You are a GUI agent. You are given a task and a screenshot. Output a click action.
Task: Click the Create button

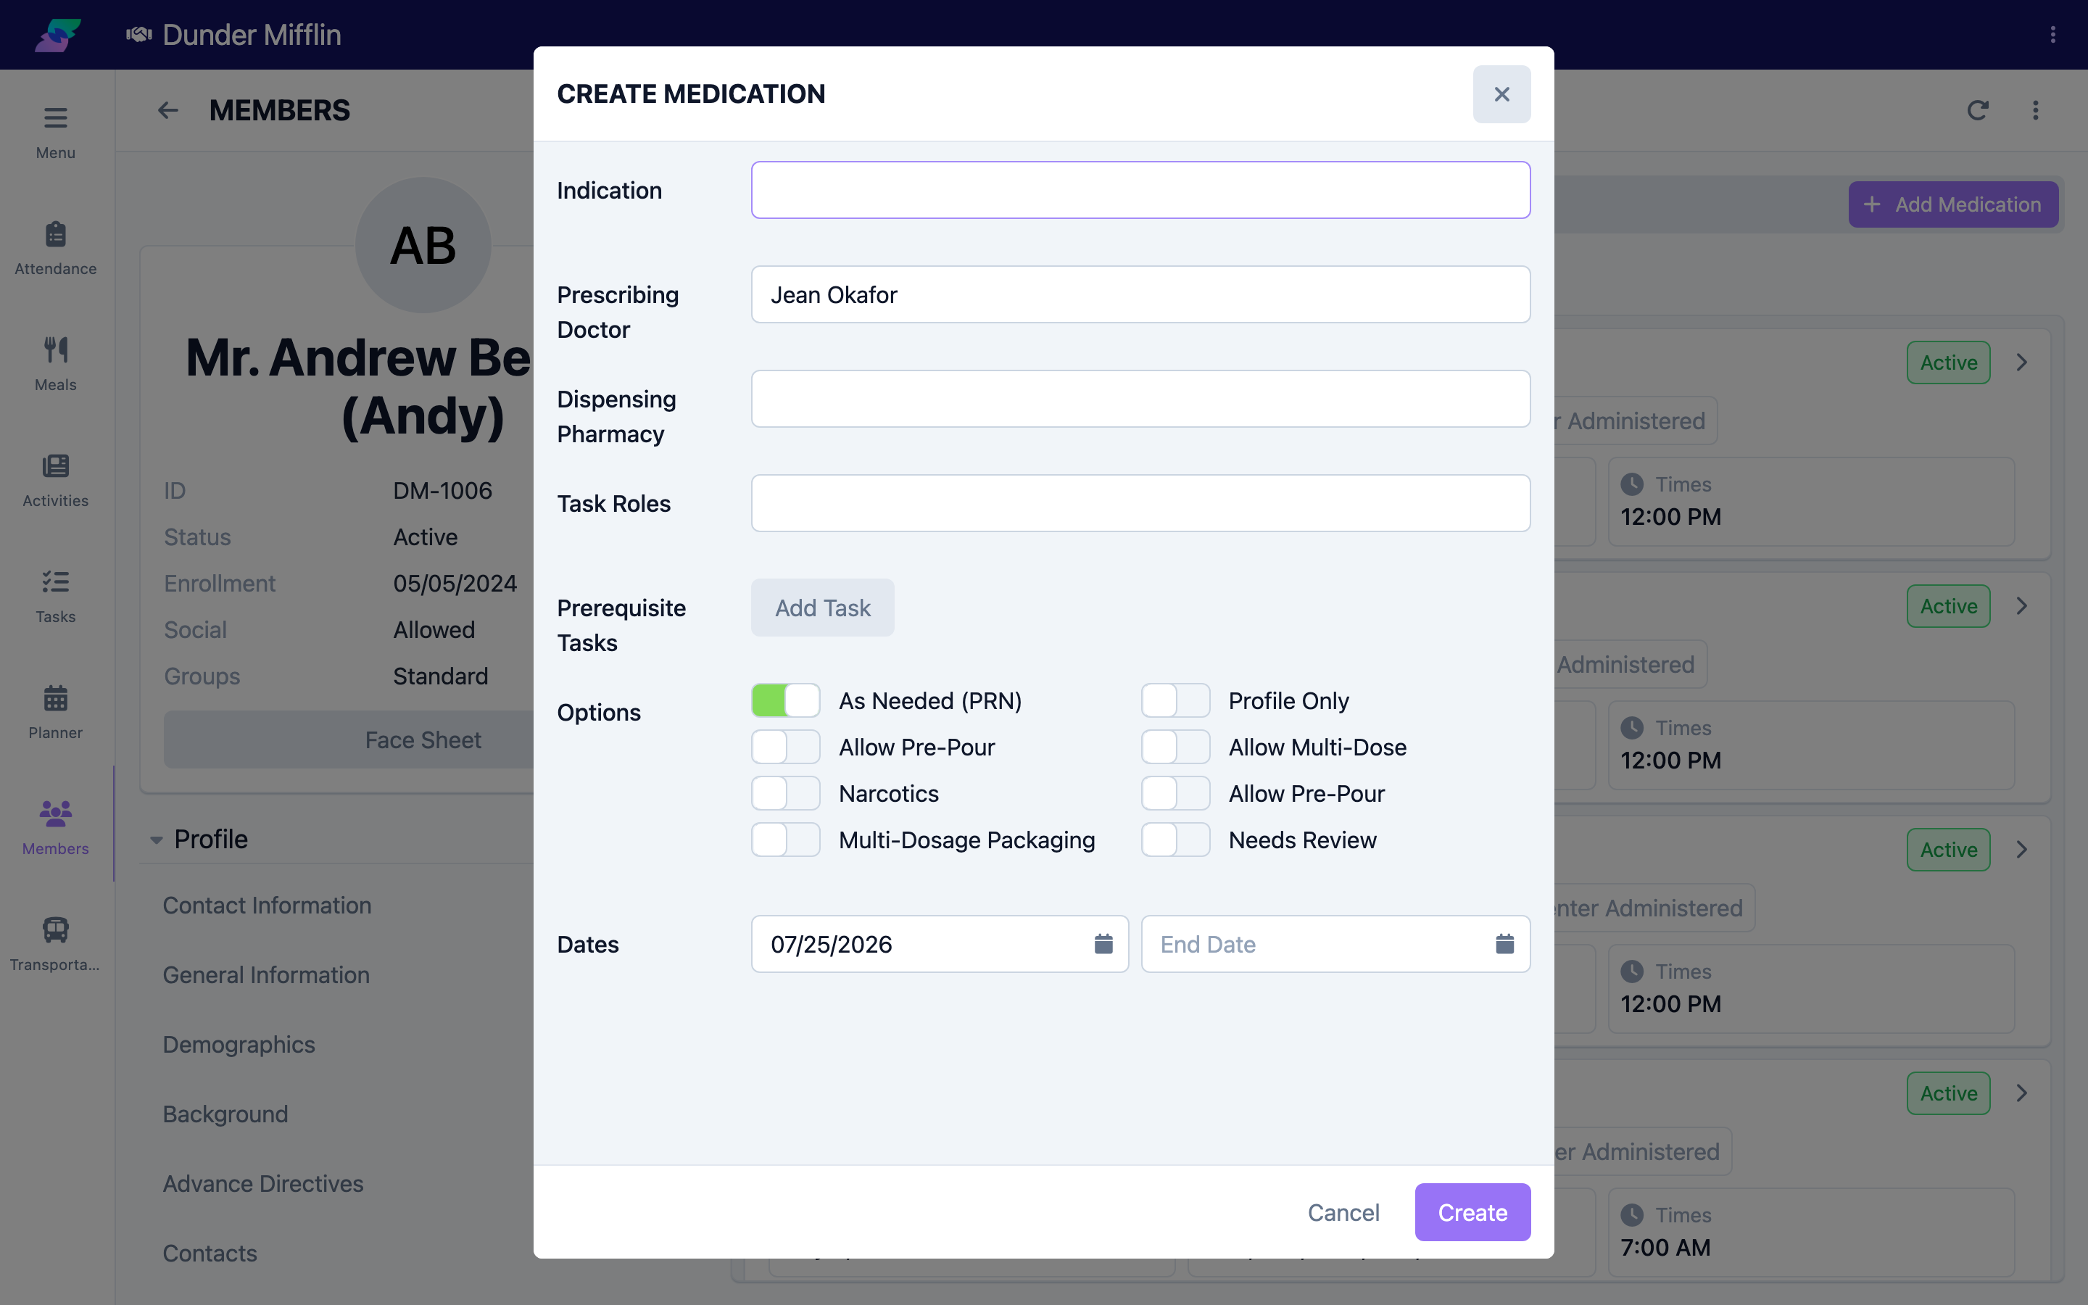[1472, 1211]
